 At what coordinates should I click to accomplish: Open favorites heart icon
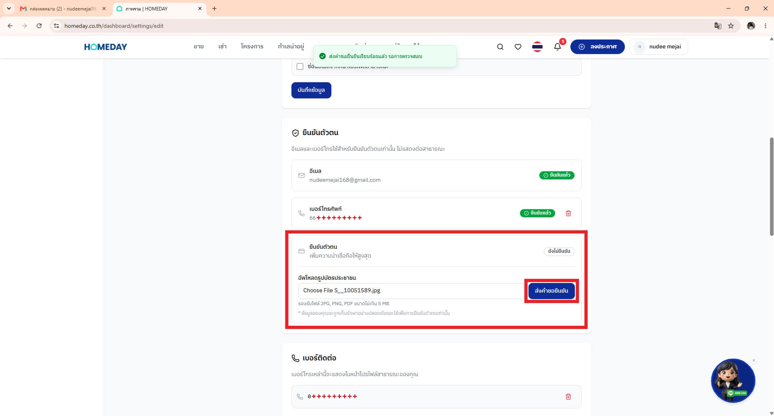(518, 47)
